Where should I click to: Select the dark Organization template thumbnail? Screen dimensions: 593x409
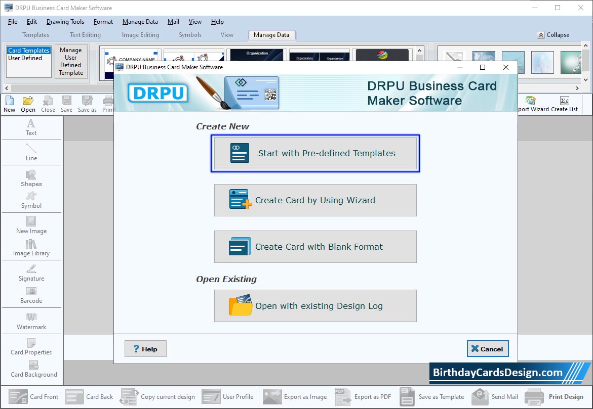pyautogui.click(x=257, y=55)
